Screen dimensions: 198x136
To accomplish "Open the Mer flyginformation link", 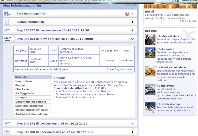I will (121, 69).
